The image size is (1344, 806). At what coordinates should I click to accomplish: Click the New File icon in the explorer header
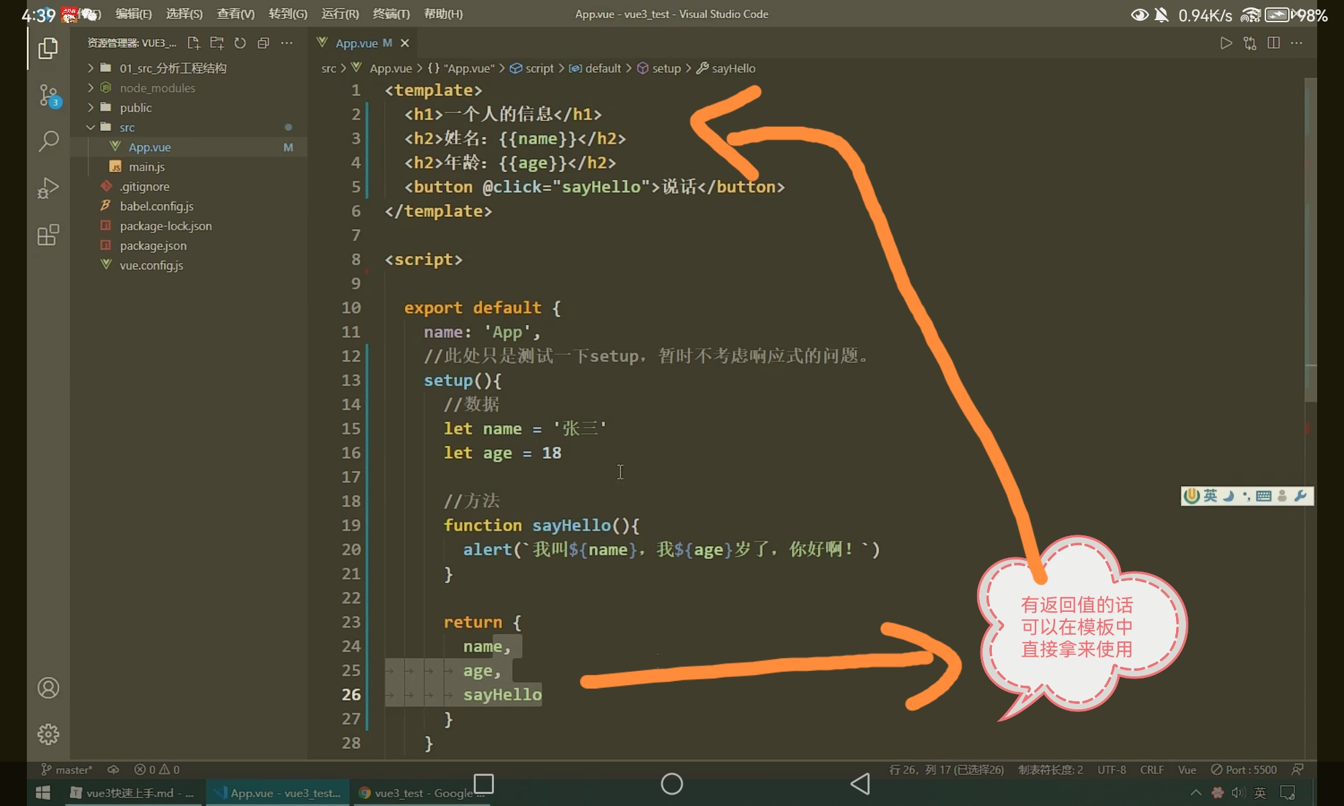(194, 43)
